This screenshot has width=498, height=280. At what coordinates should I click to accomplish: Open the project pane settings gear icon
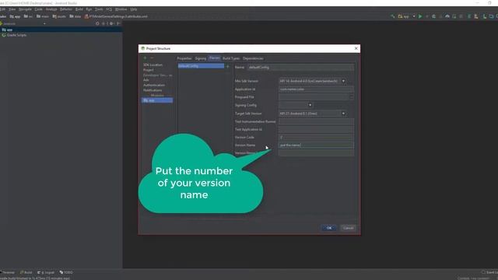[x=111, y=23]
